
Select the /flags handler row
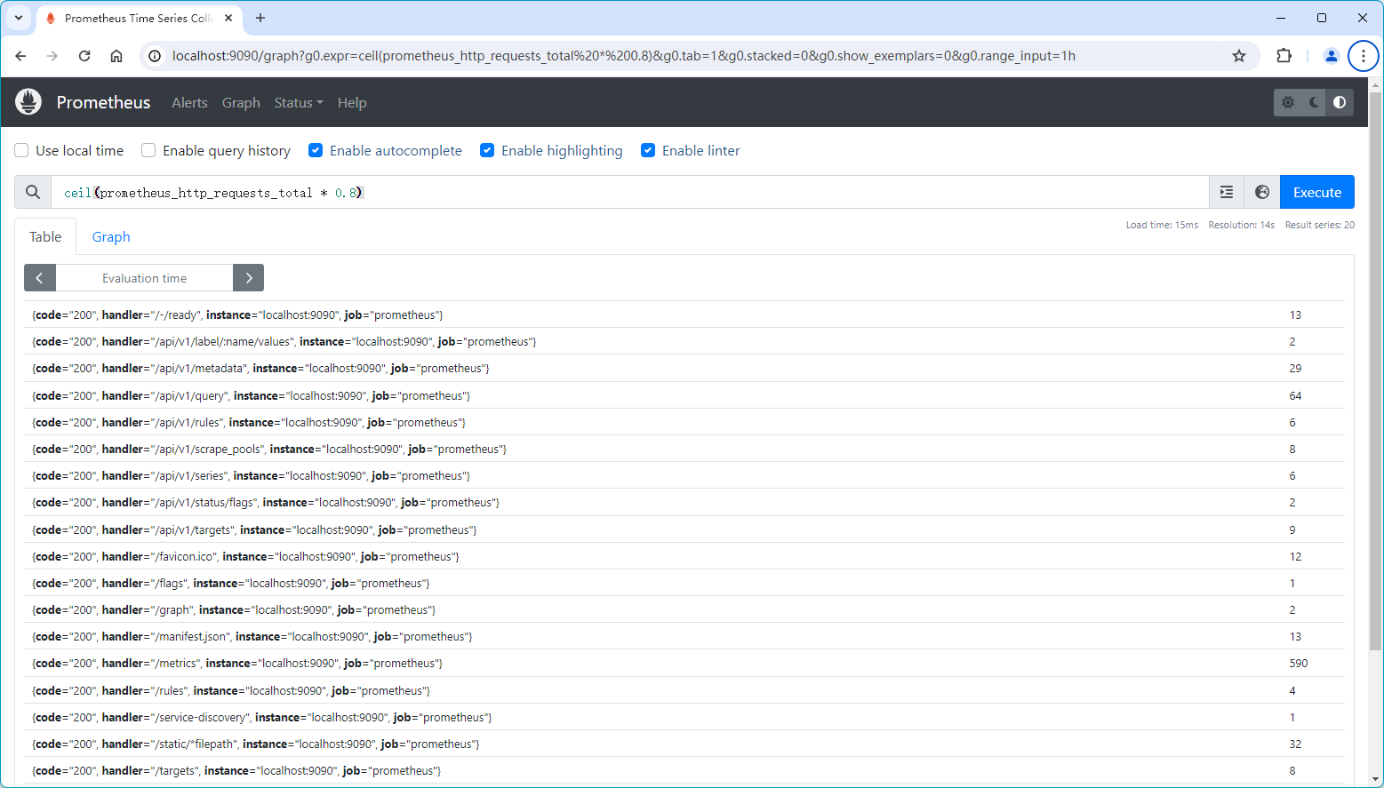click(x=684, y=583)
